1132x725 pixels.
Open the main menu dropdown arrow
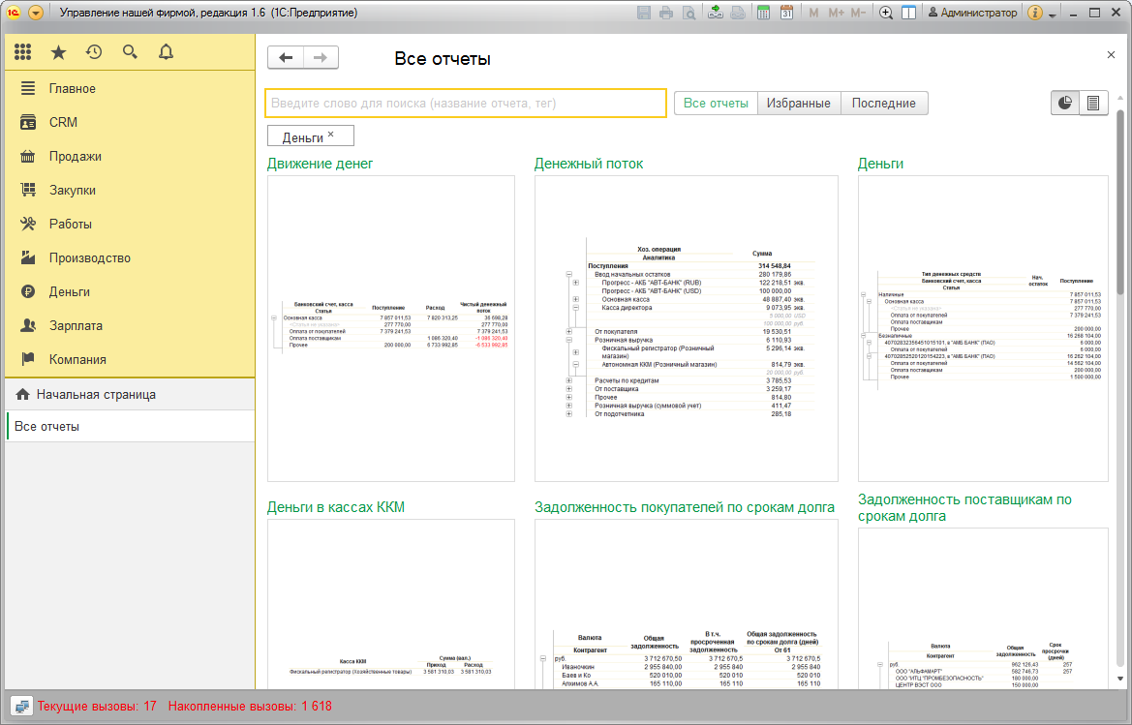coord(36,13)
